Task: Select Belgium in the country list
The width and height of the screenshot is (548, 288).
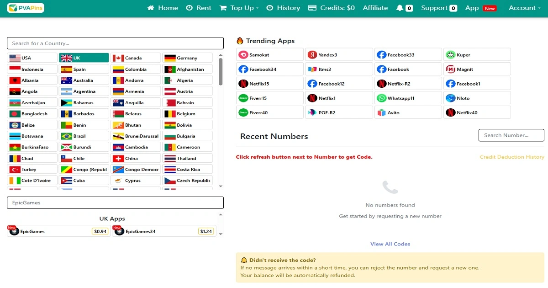Action: point(187,113)
